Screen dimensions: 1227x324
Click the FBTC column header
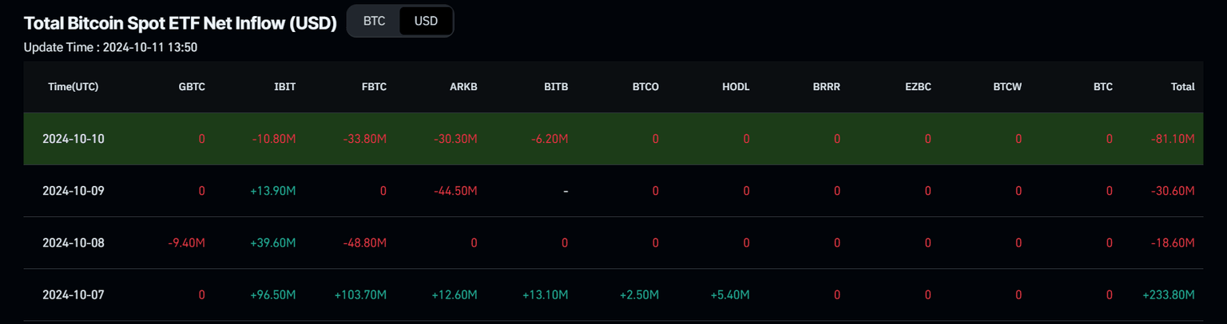[374, 87]
